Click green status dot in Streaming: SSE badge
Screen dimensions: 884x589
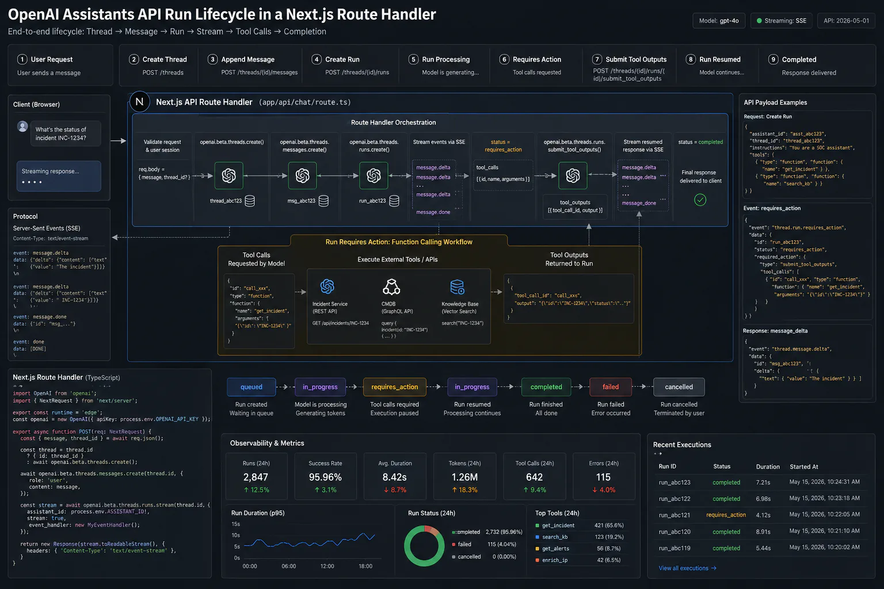[759, 21]
